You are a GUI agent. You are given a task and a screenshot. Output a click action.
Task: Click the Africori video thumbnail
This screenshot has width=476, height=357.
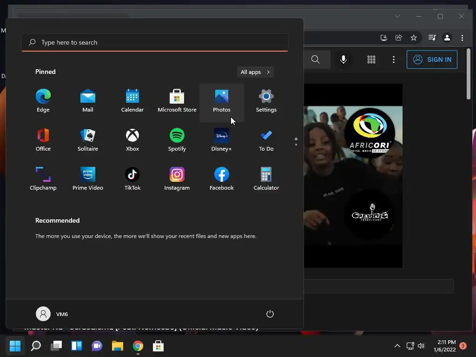pos(353,175)
